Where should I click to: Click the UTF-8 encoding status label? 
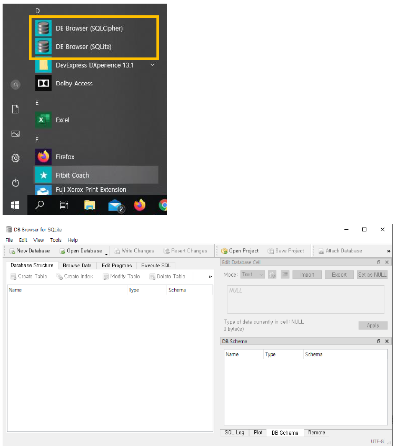(377, 442)
